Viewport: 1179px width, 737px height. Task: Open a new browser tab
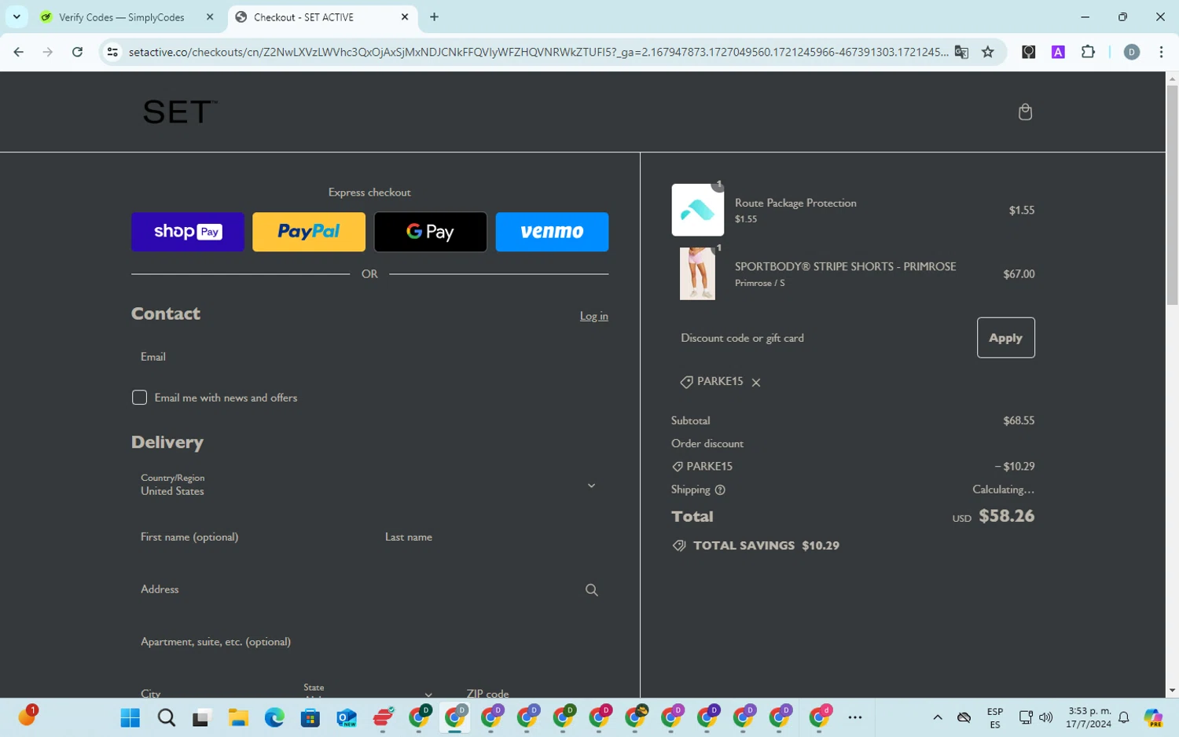pyautogui.click(x=434, y=17)
